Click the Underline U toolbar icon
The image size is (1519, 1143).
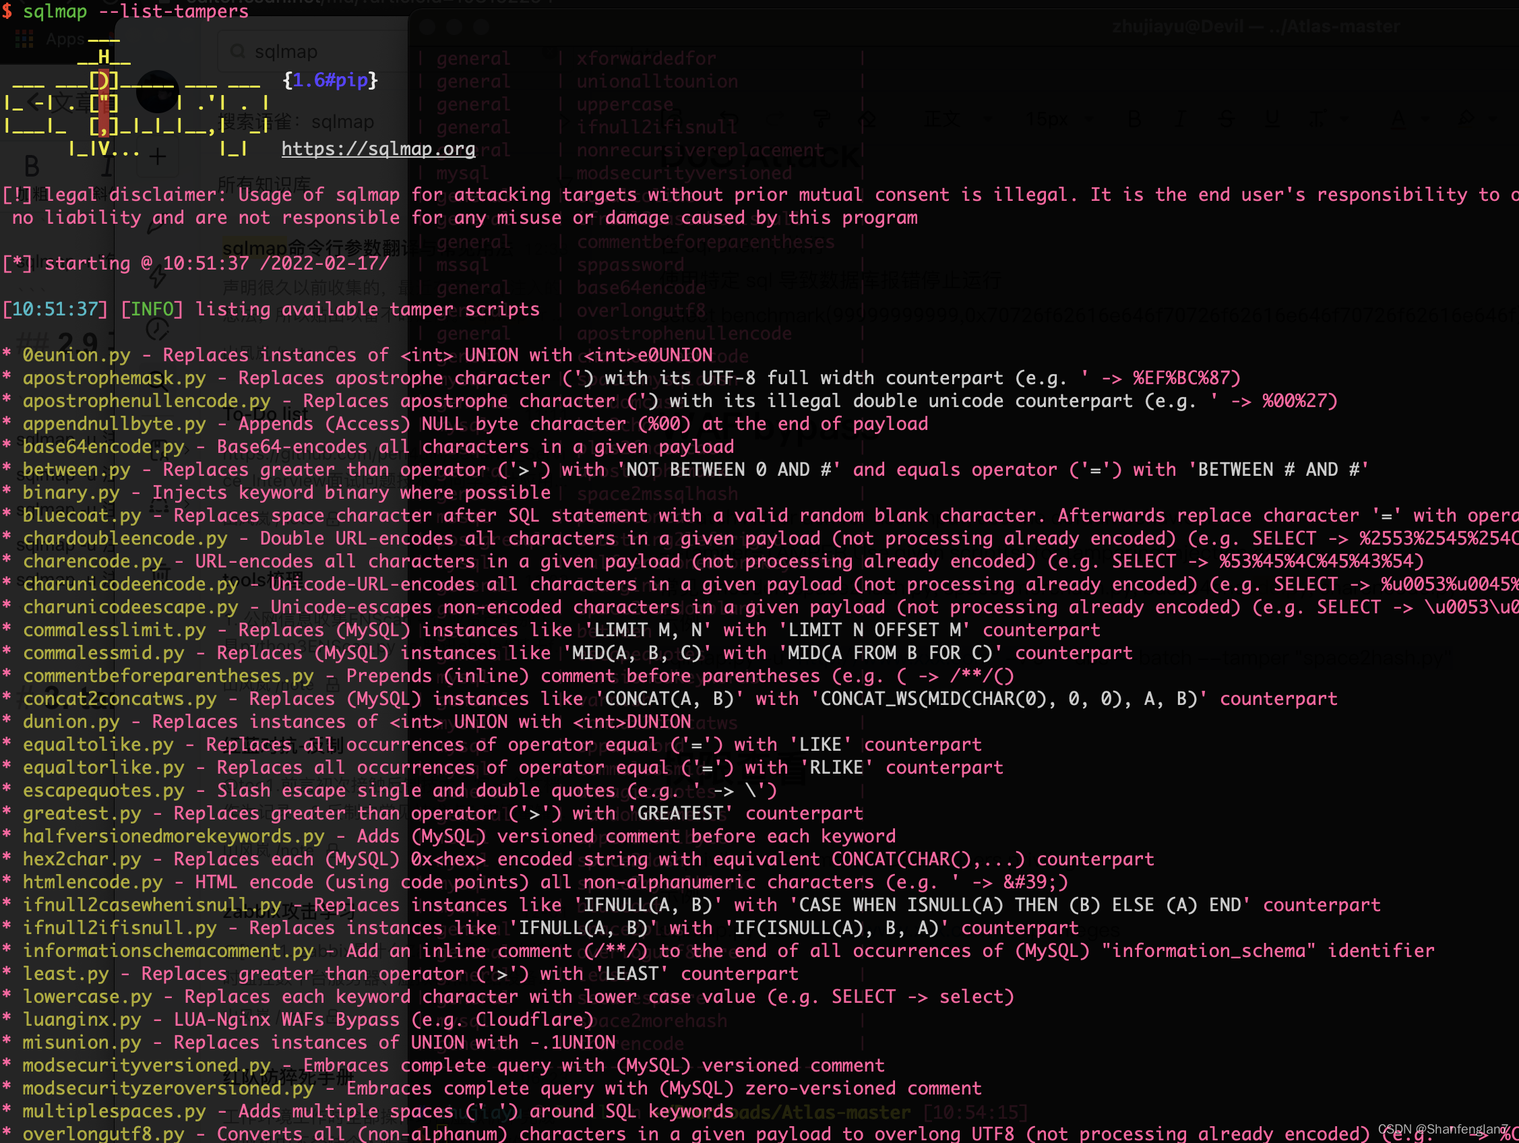1272,119
